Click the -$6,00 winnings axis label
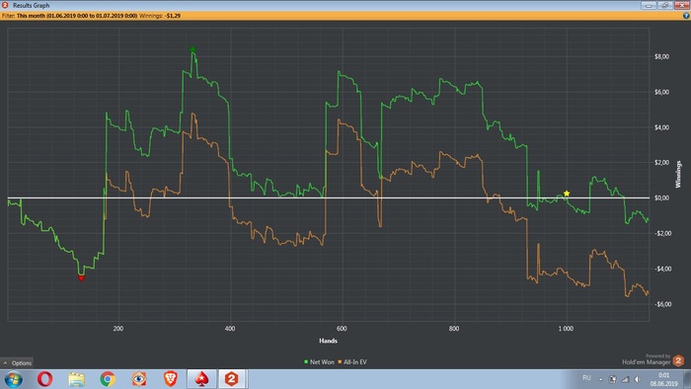 click(662, 304)
